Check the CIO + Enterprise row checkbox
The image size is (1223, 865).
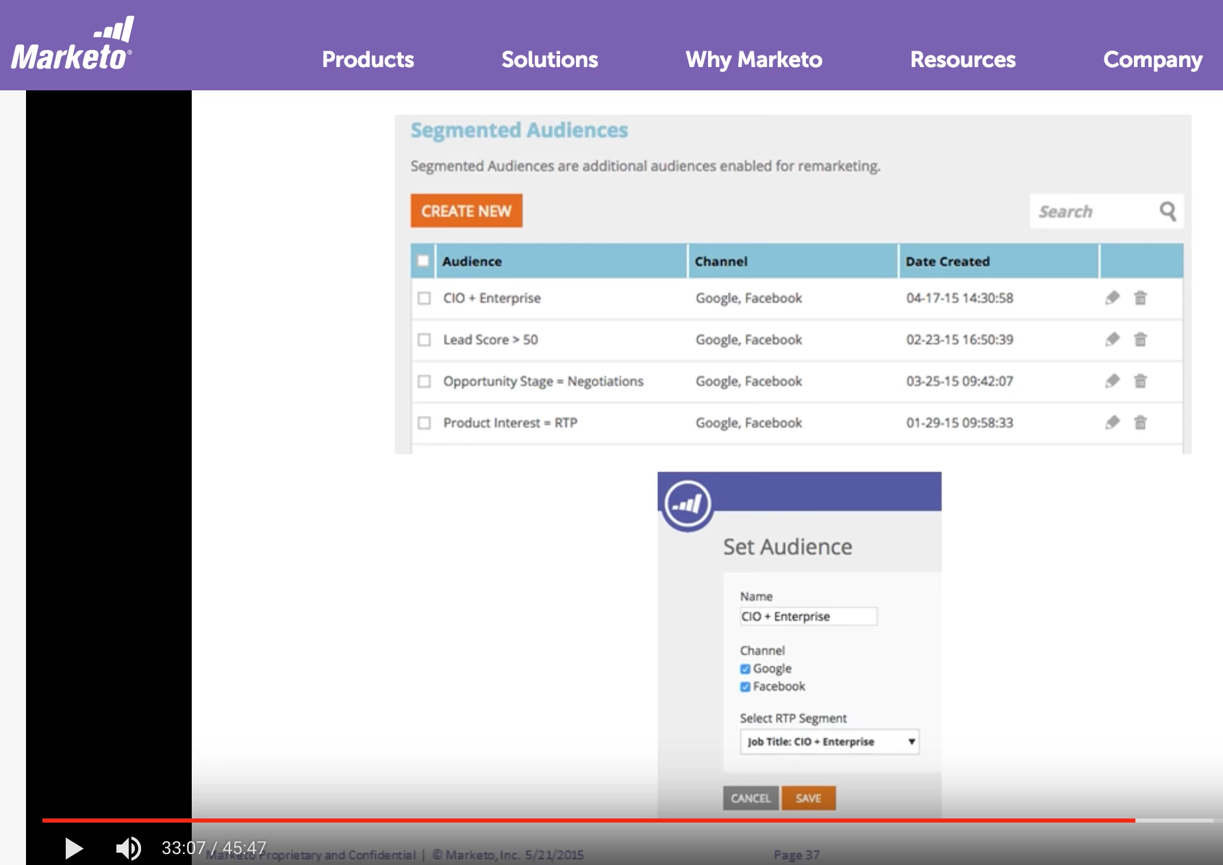pos(425,298)
